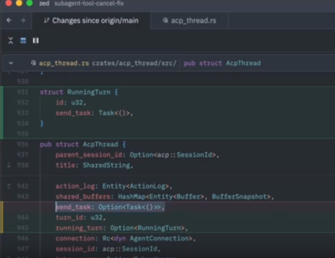Collapse the acp_thread.rs file section chevron
Viewport: 335px width, 258px height.
11,63
